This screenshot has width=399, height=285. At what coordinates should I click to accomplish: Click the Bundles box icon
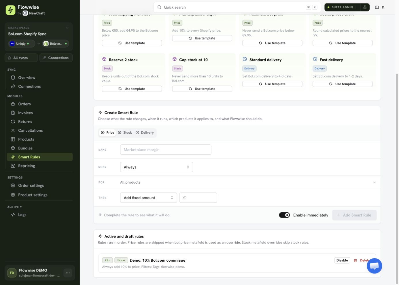point(13,148)
